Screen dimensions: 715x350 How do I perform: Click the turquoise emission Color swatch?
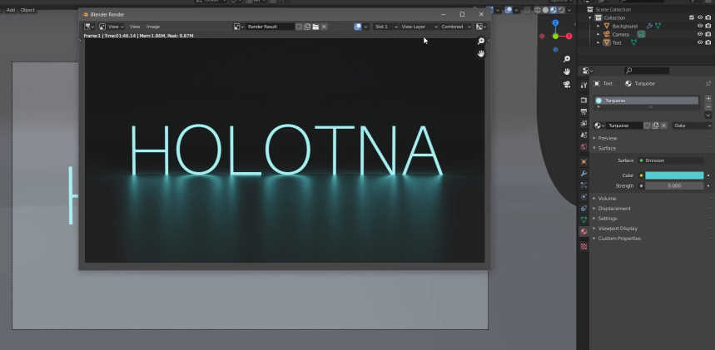[674, 175]
